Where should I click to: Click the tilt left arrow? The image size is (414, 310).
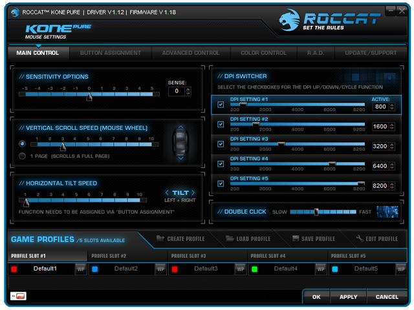167,192
